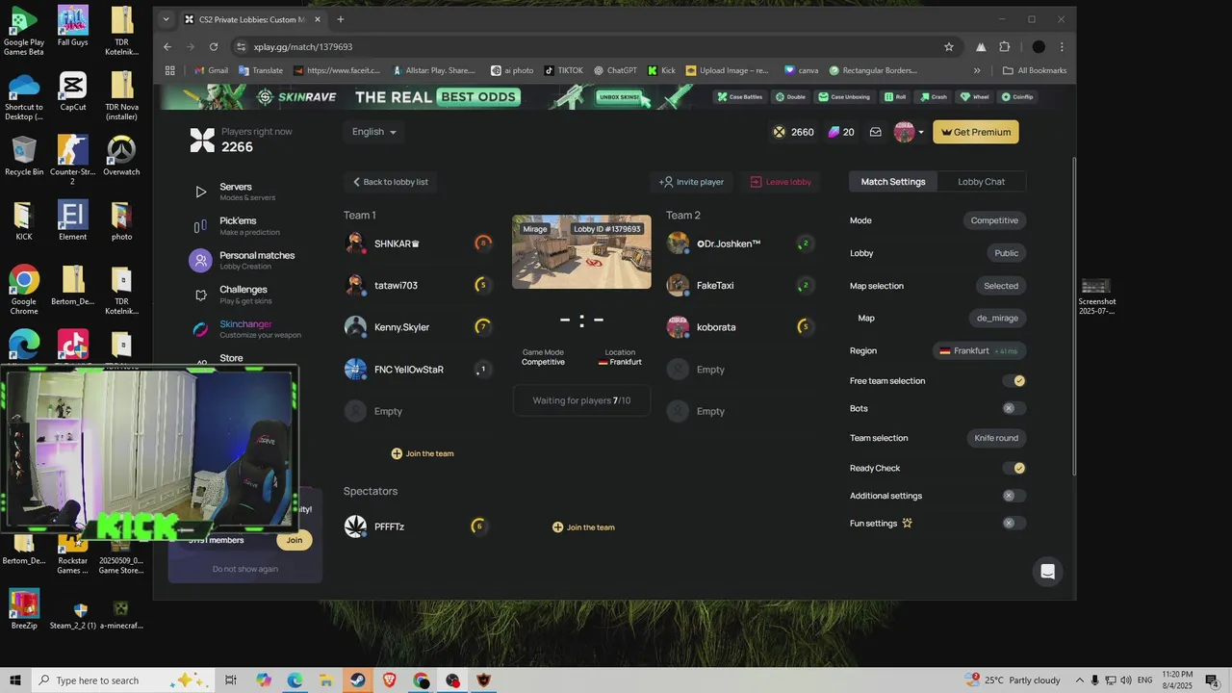Click the xplay logo icon
Viewport: 1232px width, 693px height.
(x=202, y=140)
